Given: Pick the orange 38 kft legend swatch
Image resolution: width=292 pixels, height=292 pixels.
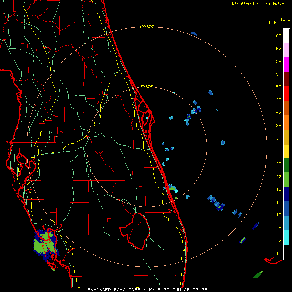Looking at the screenshot, I should tap(286, 123).
